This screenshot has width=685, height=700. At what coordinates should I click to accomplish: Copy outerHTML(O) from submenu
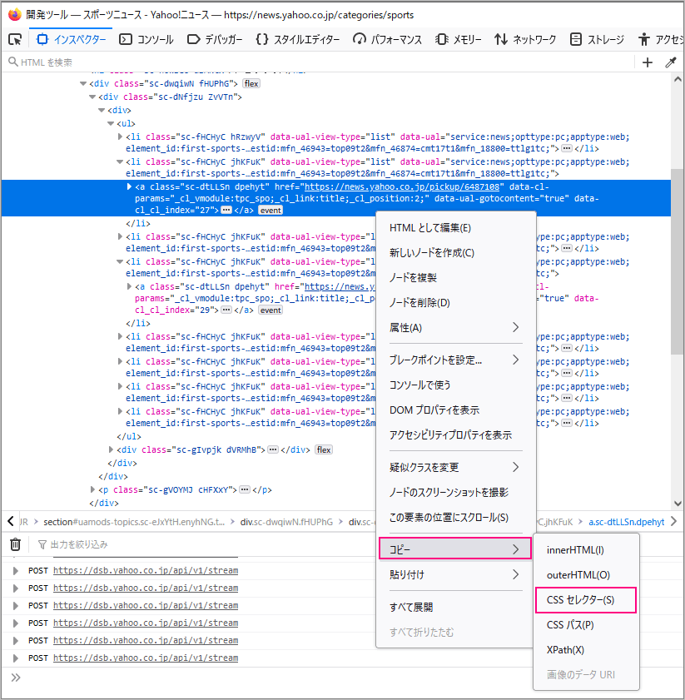point(586,575)
